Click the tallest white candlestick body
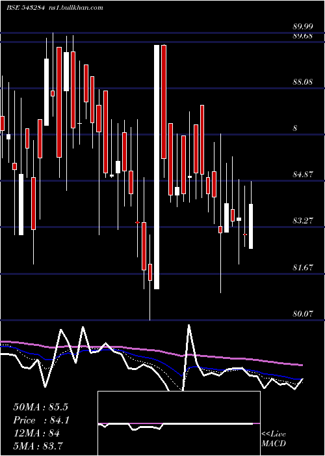 (157, 167)
